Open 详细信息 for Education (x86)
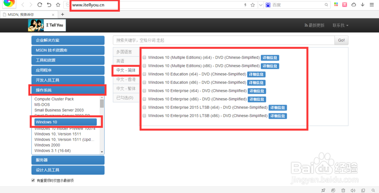379x193 pixels. click(x=257, y=83)
